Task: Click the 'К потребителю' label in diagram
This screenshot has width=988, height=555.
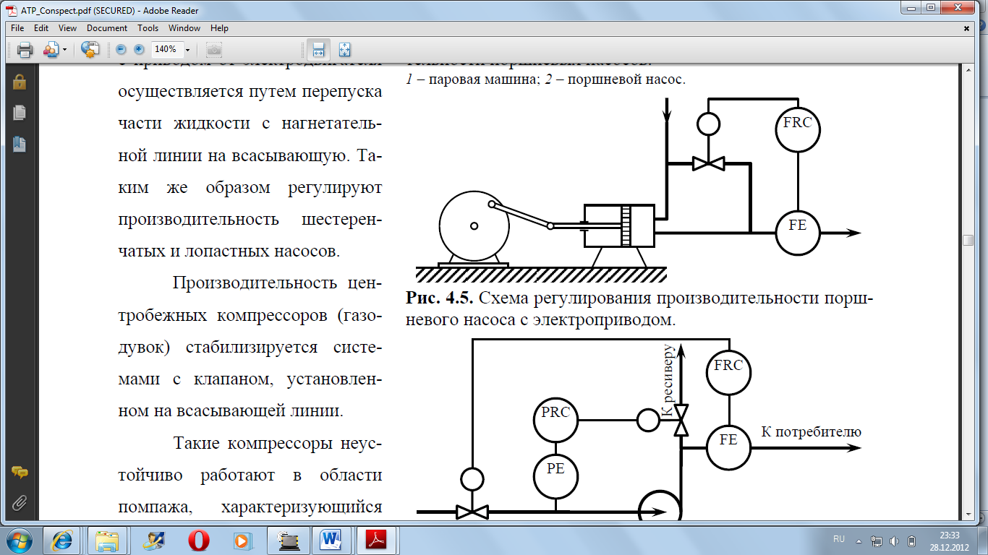Action: [811, 432]
